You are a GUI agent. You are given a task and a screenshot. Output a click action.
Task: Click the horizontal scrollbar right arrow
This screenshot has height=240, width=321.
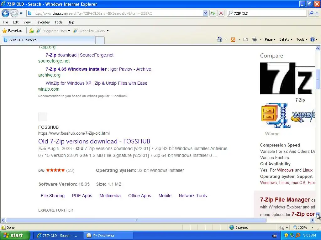click(312, 220)
